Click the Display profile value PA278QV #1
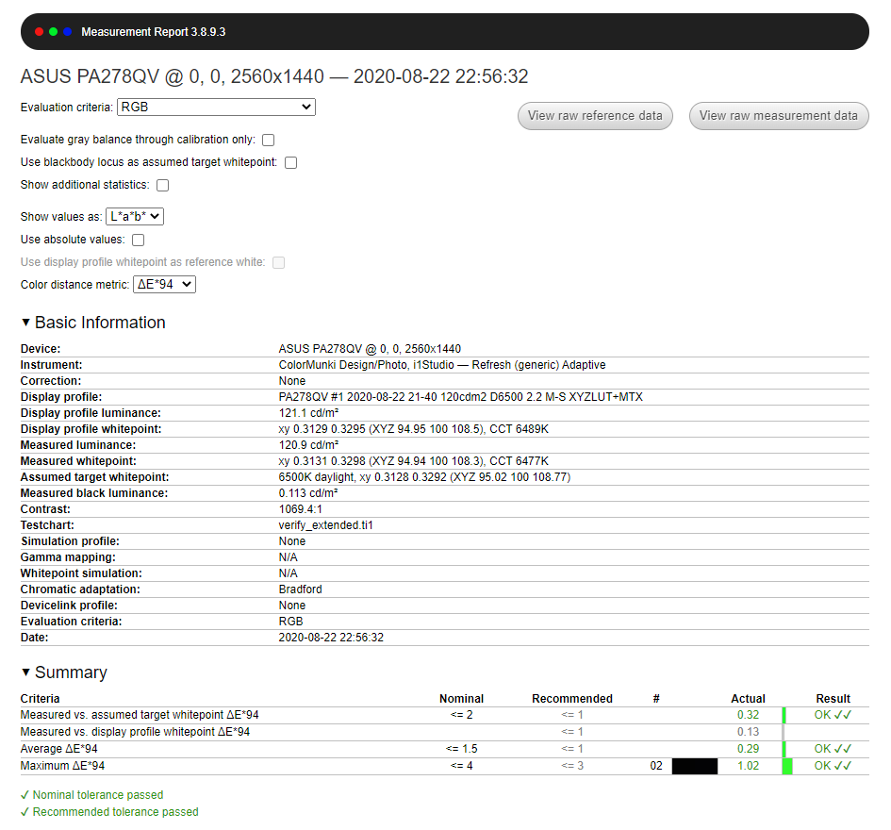 pos(460,397)
